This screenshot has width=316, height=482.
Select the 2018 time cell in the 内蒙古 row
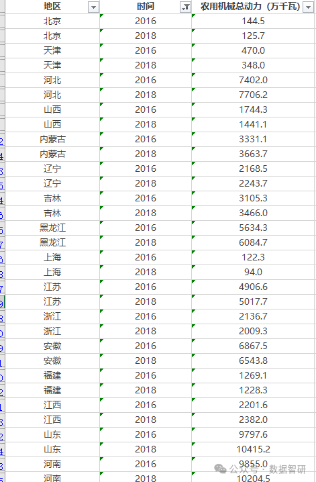coord(146,154)
